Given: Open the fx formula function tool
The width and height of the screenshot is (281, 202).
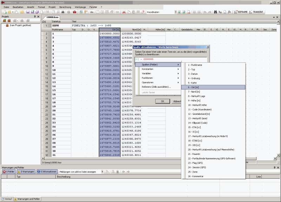Looking at the screenshot, I should coord(229,12).
